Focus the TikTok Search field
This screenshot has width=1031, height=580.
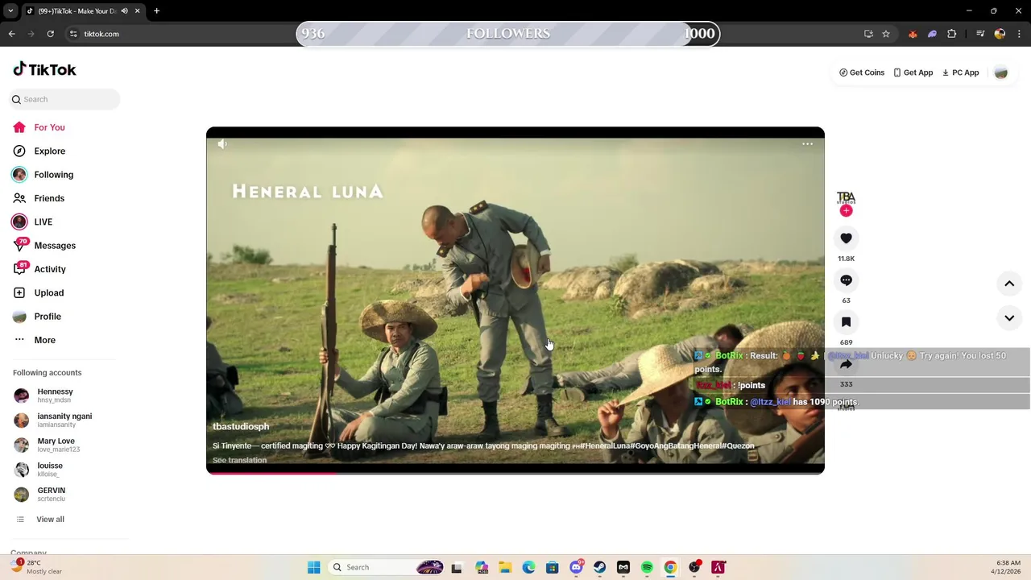pyautogui.click(x=65, y=99)
